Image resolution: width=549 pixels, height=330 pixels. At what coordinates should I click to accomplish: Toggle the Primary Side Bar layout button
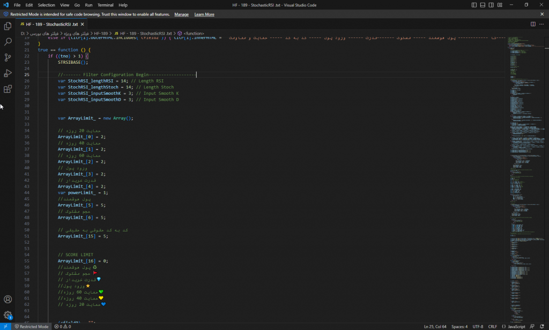(474, 5)
